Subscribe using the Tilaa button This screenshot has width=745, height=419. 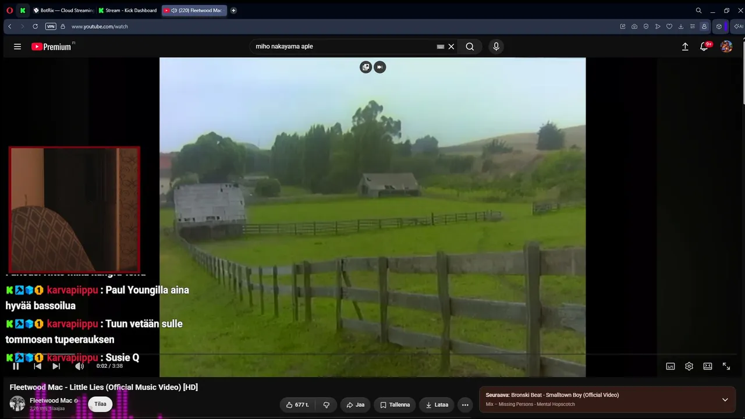coord(101,404)
